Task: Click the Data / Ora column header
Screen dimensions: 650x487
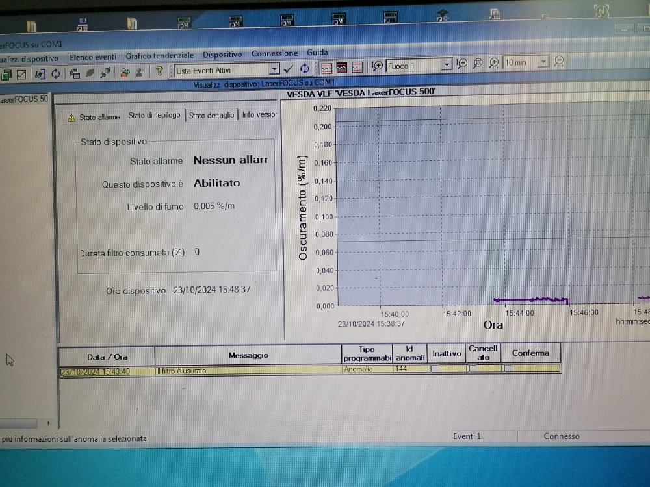Action: click(107, 356)
